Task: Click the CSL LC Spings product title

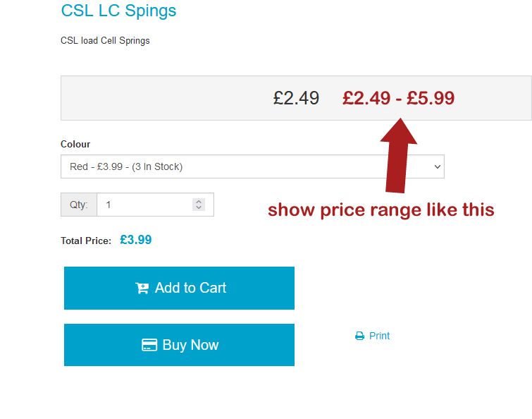Action: [x=118, y=11]
